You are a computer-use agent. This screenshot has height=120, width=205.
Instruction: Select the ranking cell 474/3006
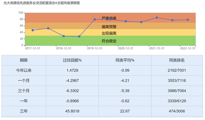click(x=177, y=111)
